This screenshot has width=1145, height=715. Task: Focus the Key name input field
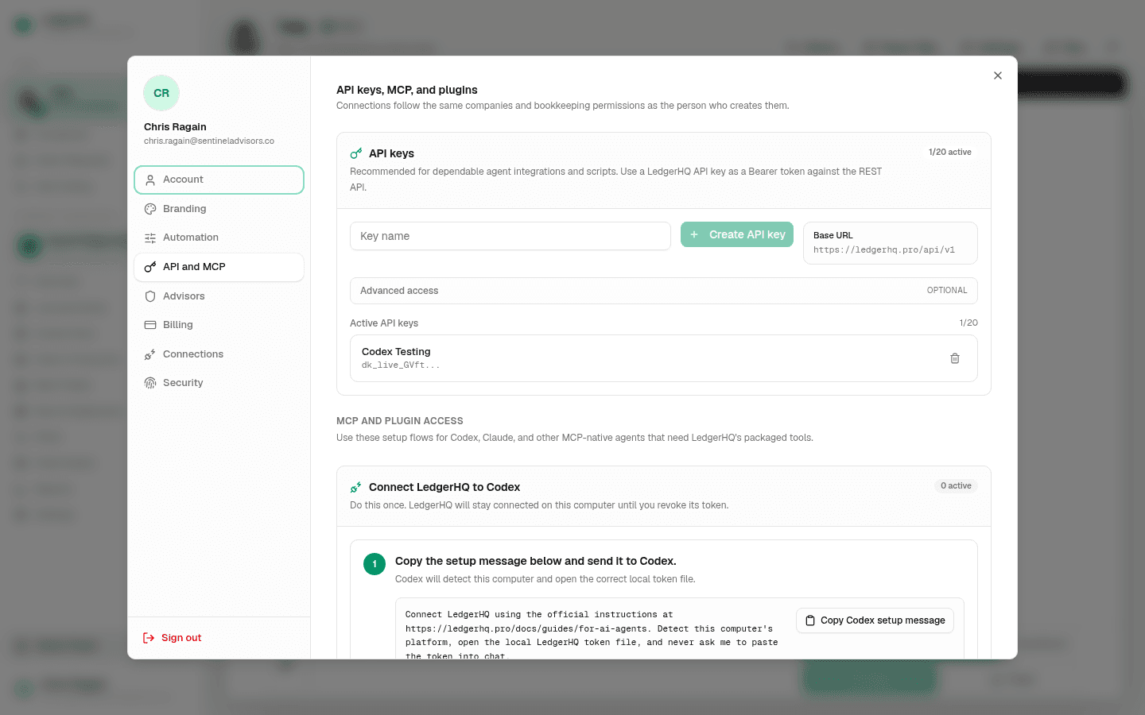[510, 236]
